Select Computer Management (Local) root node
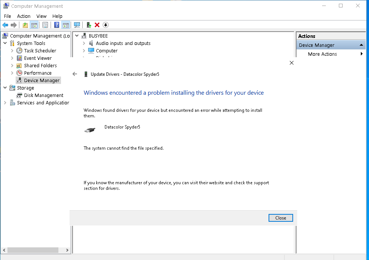The width and height of the screenshot is (369, 260). (x=40, y=36)
